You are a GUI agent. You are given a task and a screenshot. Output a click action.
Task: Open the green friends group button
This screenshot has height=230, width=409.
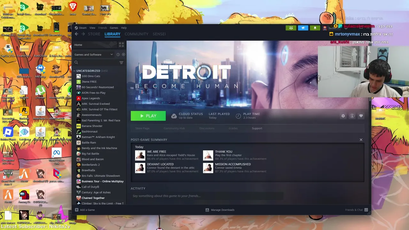click(291, 28)
